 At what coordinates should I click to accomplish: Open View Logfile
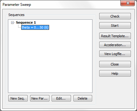115,54
